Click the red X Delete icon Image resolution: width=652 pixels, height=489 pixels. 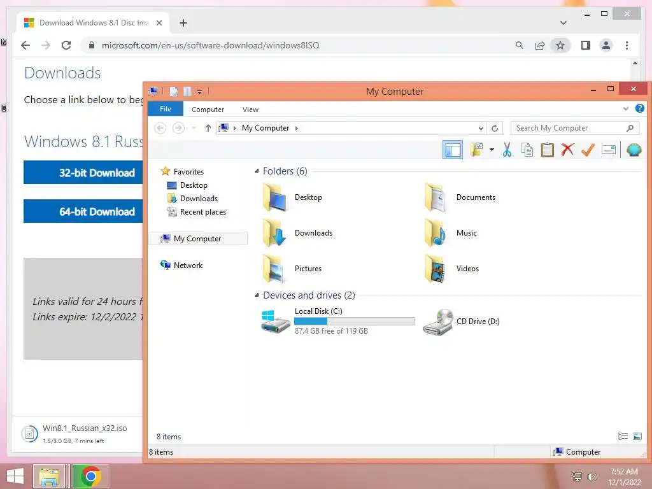click(x=567, y=149)
